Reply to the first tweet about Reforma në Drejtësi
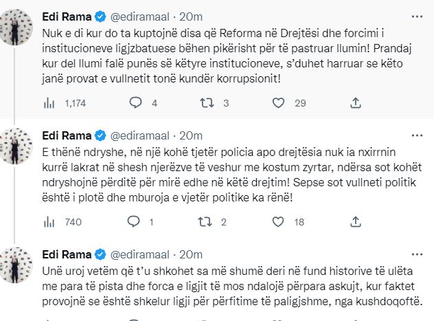Image resolution: width=434 pixels, height=321 pixels. tap(135, 103)
